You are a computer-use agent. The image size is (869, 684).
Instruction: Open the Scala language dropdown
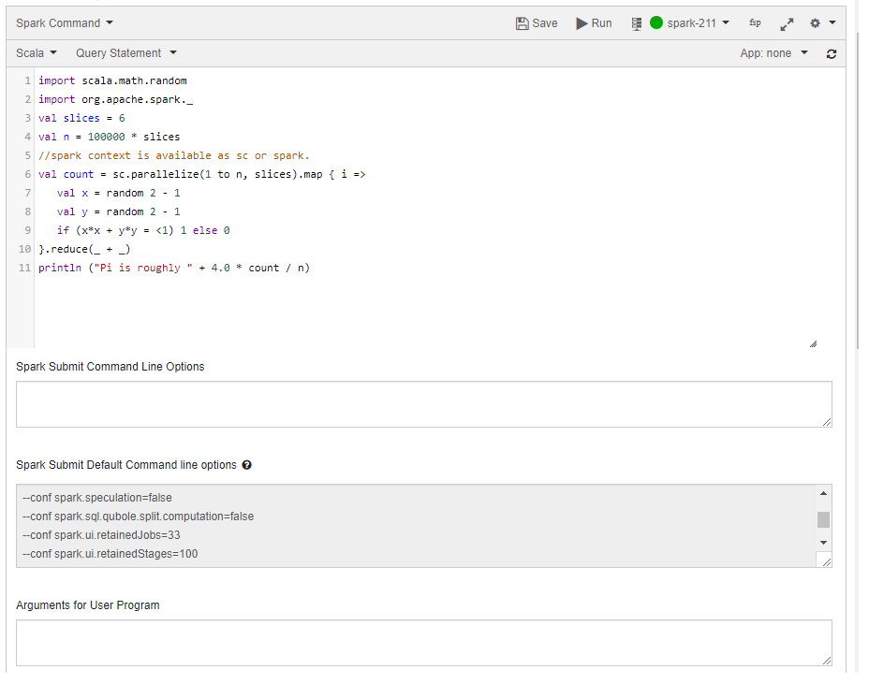36,53
